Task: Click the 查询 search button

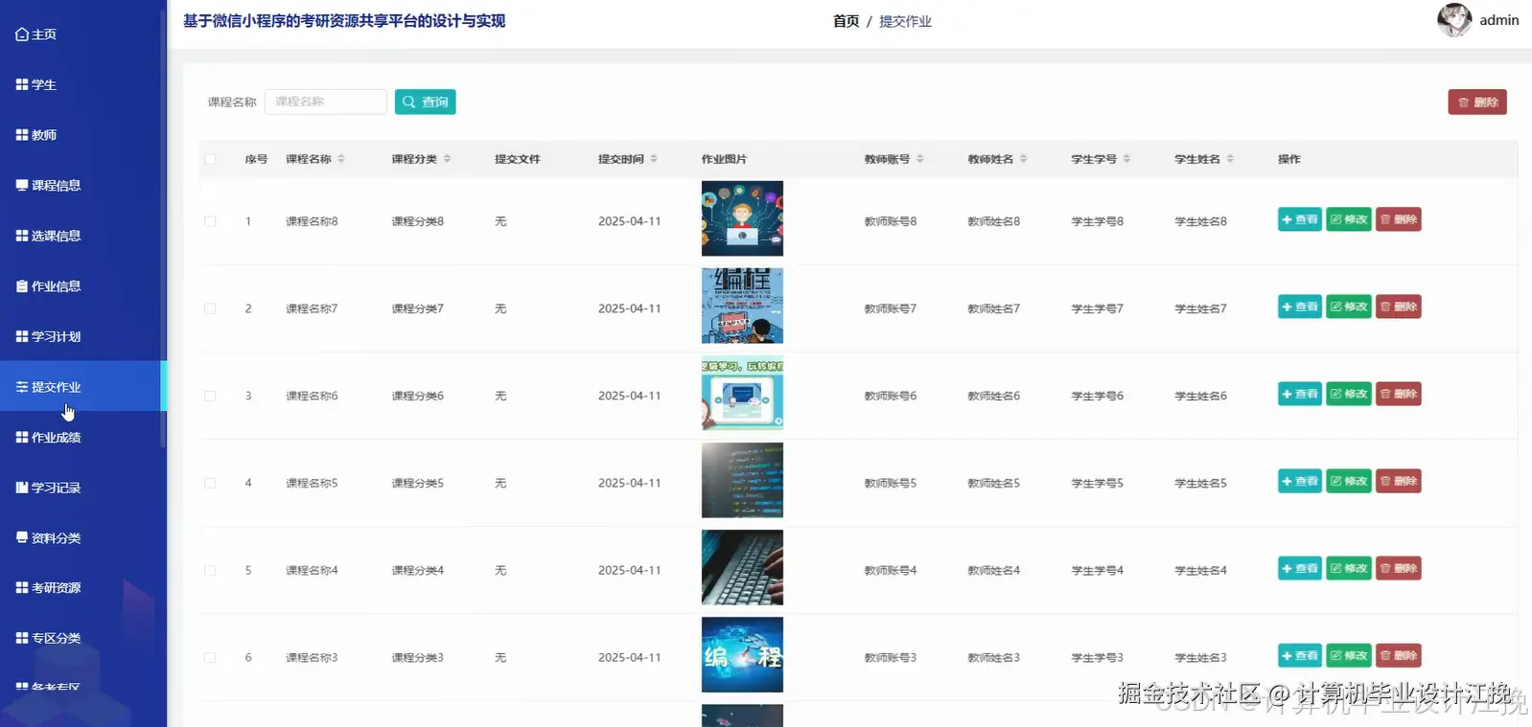Action: pos(426,102)
